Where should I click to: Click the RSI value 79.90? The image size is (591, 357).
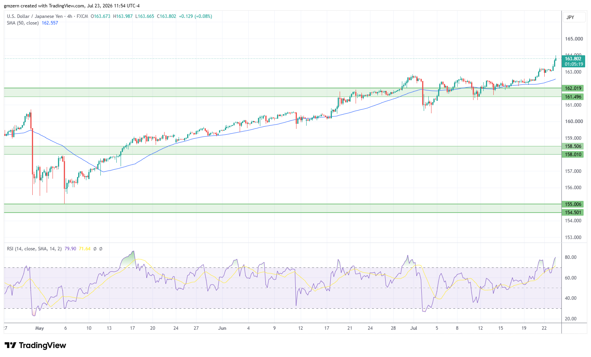pos(70,249)
